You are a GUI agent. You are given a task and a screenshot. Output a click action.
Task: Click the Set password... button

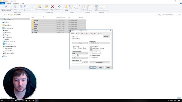100,62
